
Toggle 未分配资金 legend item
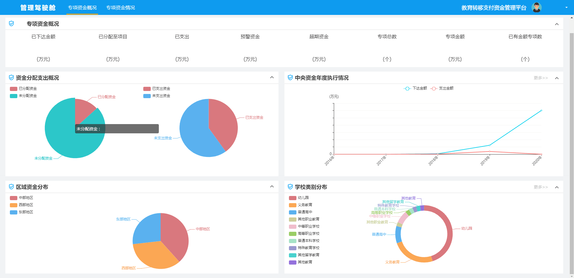pyautogui.click(x=23, y=96)
